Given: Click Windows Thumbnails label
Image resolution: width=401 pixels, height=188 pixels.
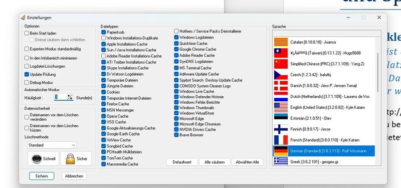Looking at the screenshot, I should point(196,108).
